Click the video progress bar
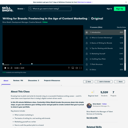 pos(43,65)
